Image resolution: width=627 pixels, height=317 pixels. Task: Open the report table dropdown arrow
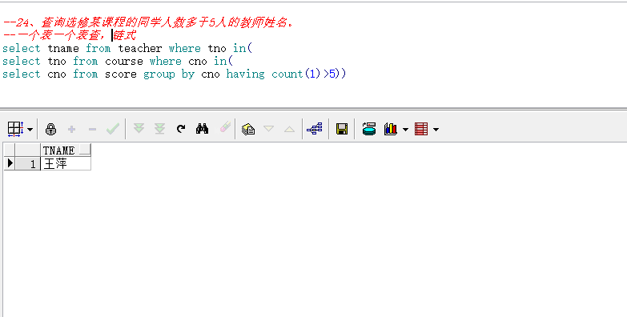pyautogui.click(x=436, y=130)
